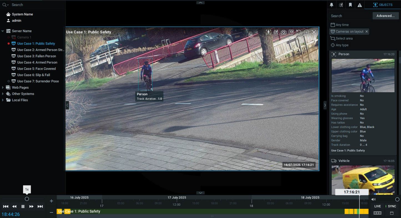Take a screenshot with the camera icon
Screen dimensions: 401x218
(283, 32)
